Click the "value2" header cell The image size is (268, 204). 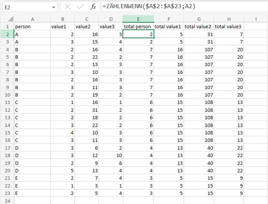[x=87, y=27]
